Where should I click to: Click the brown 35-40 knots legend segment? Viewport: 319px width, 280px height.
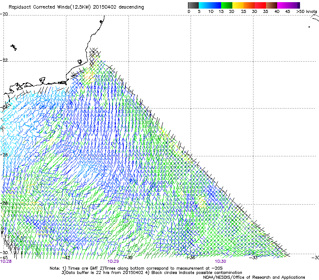click(272, 5)
